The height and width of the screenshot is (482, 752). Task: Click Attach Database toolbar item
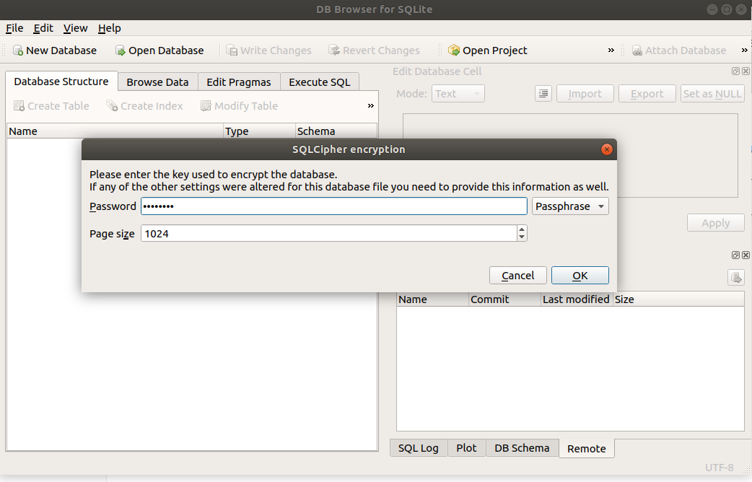[679, 51]
